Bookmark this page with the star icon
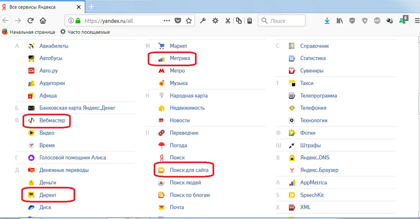This screenshot has height=219, width=420. coord(189,21)
